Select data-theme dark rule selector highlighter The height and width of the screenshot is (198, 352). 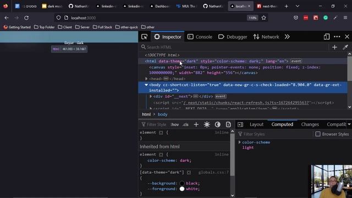189,172
